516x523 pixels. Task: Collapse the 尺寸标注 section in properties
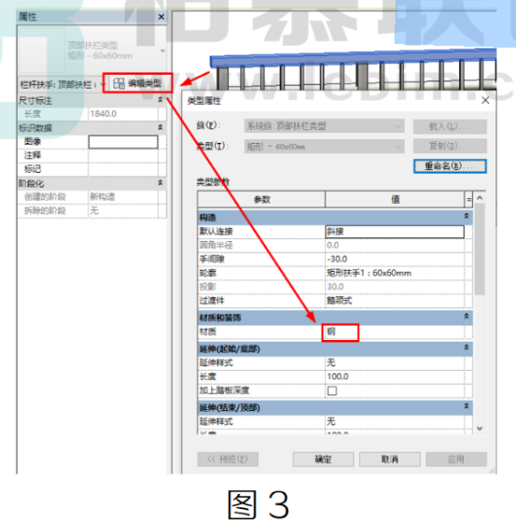coord(160,100)
